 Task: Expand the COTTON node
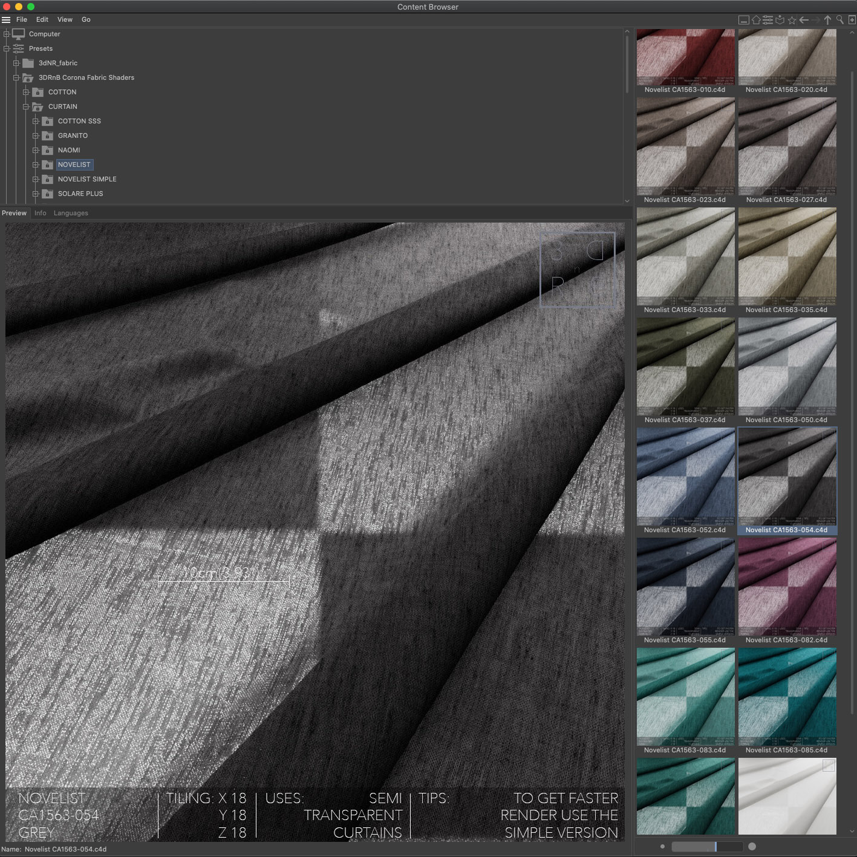tap(26, 93)
